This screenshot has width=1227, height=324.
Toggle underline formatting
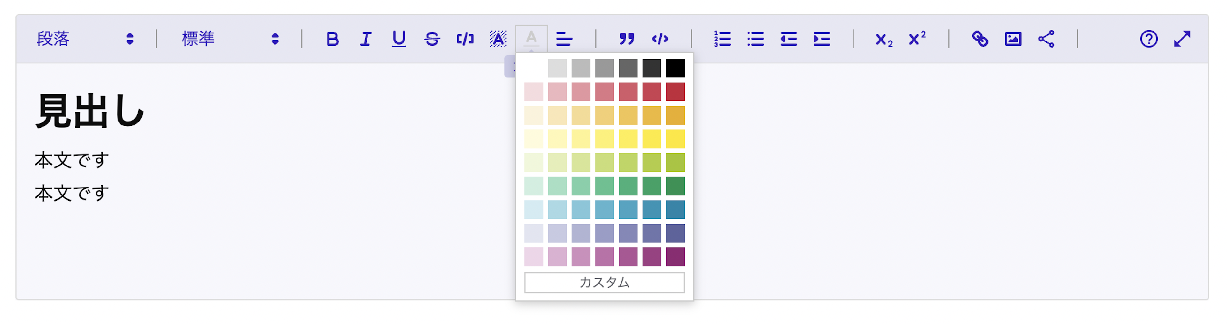[x=399, y=39]
